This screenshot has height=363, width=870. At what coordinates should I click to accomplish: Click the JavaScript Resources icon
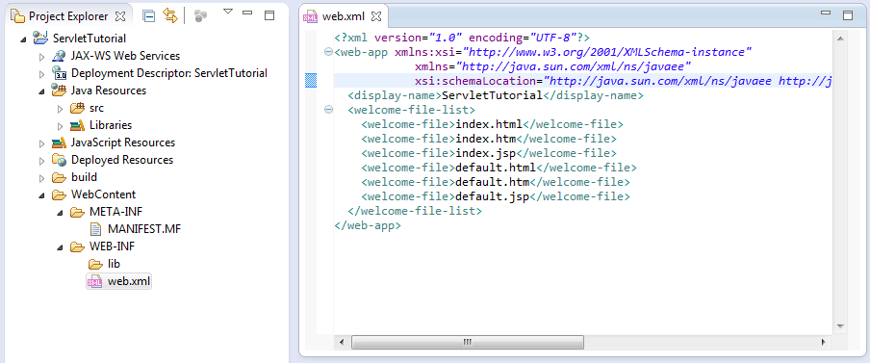59,143
